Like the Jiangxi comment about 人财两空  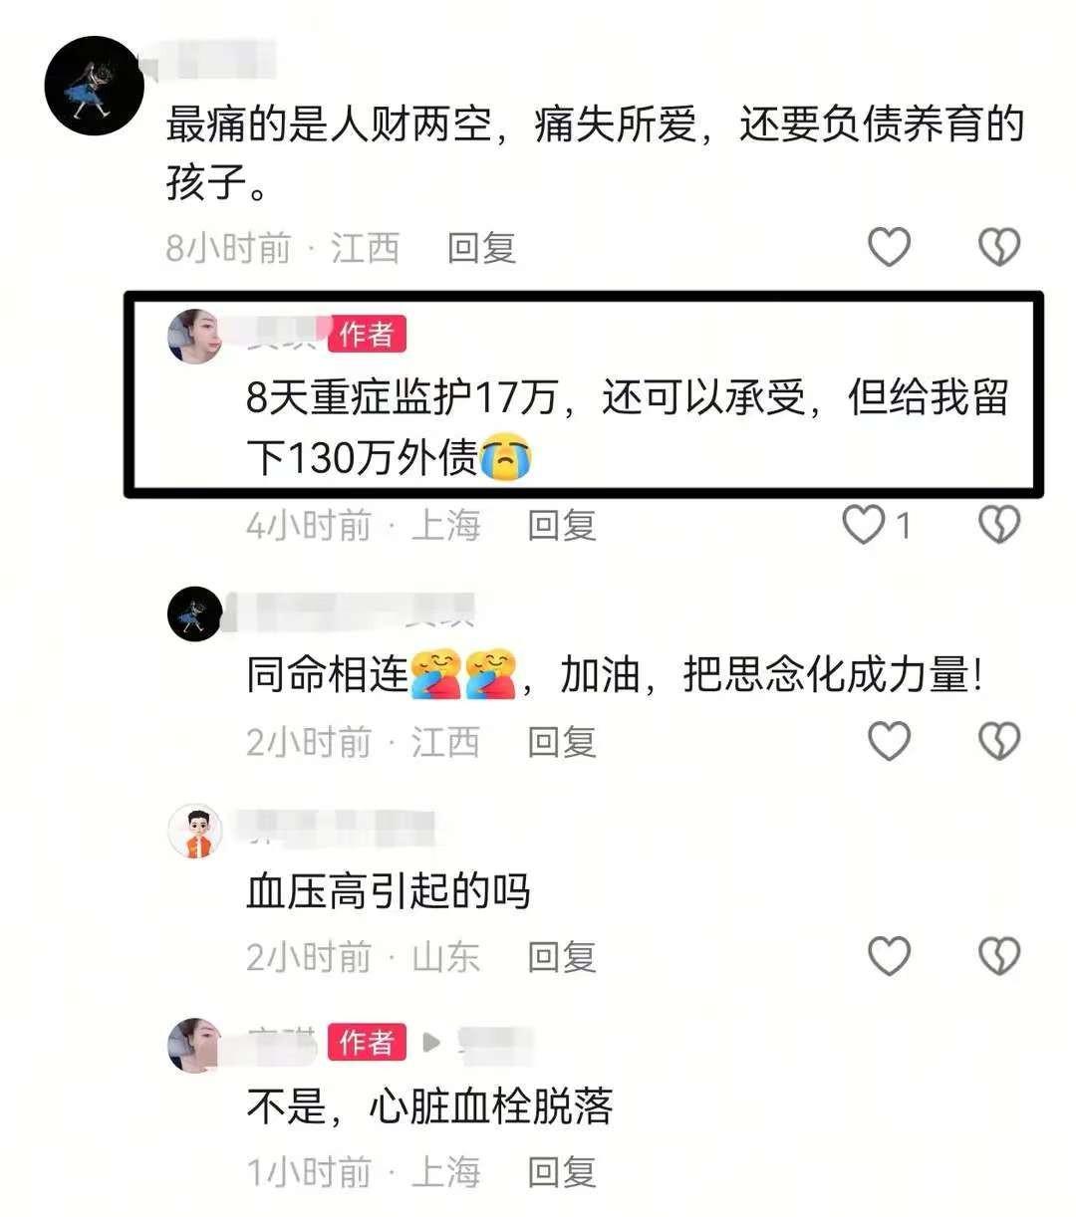click(889, 246)
